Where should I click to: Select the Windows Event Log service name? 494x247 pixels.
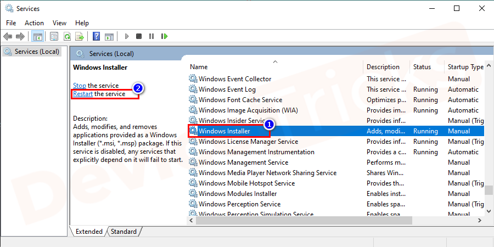227,89
